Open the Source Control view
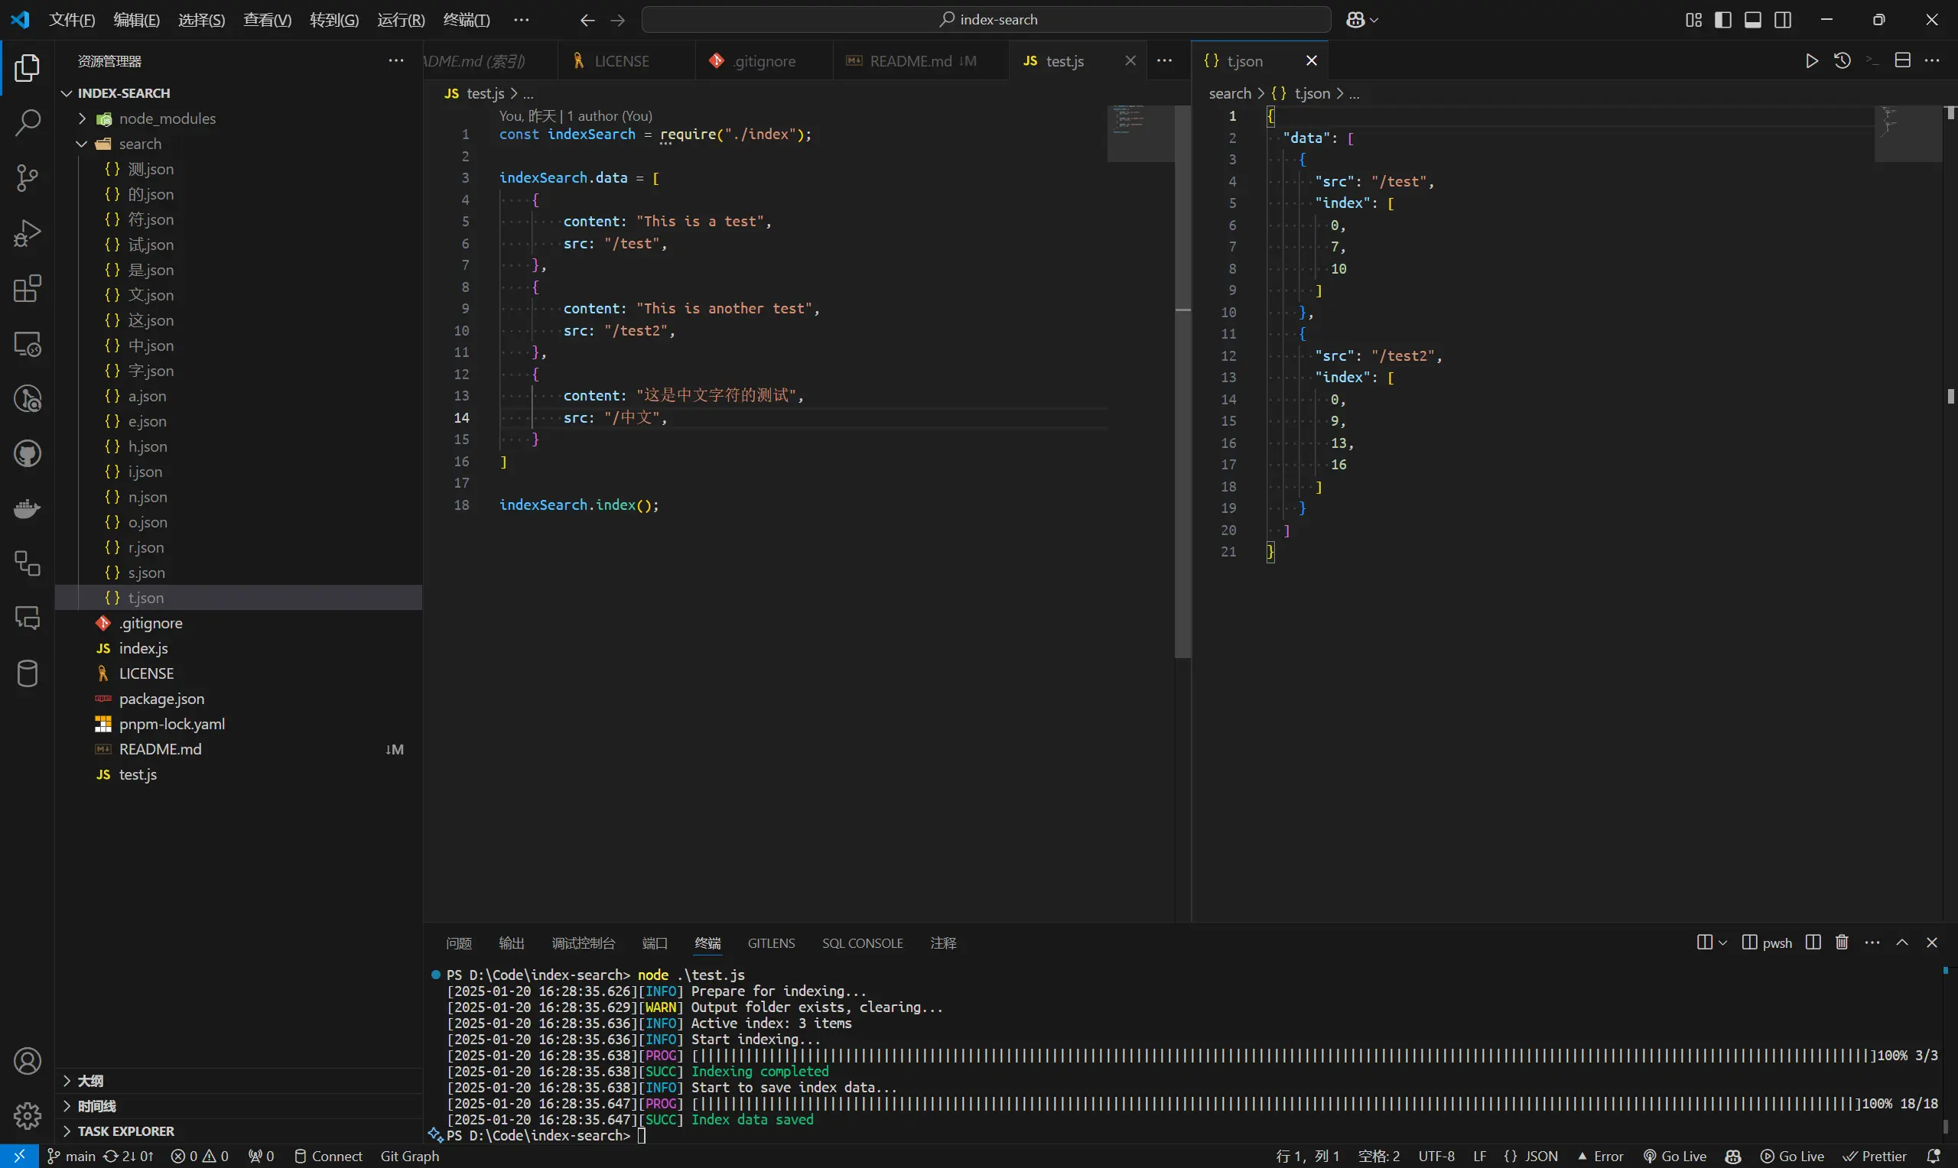This screenshot has height=1168, width=1958. [x=28, y=178]
